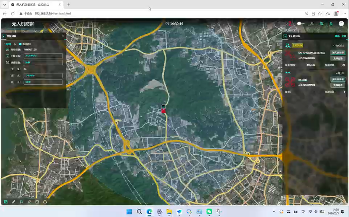Open the round avatar profile in header
349x217 pixels.
(341, 24)
